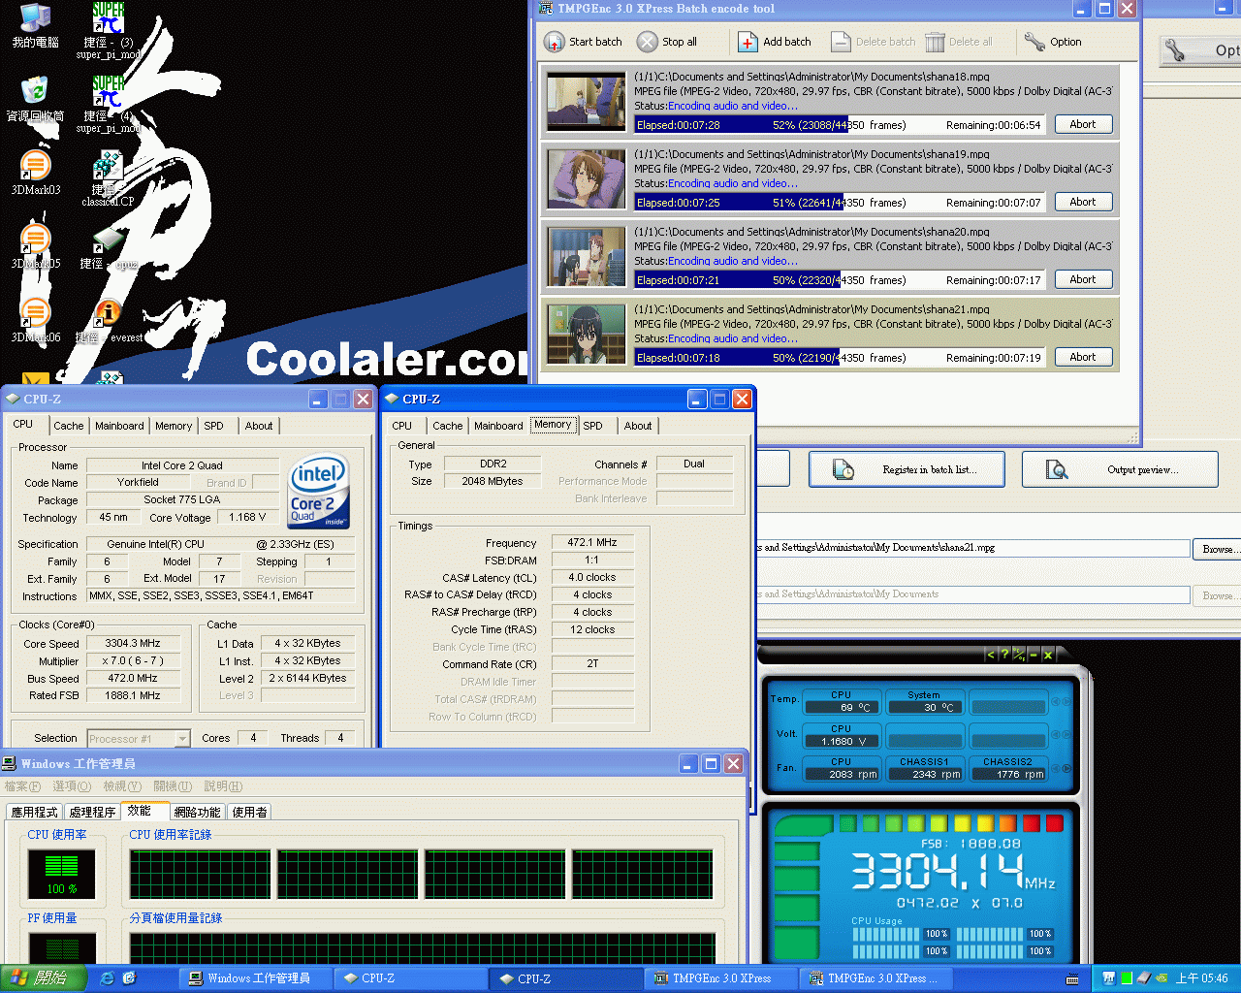Image resolution: width=1241 pixels, height=993 pixels.
Task: Click the CPU 使用率 meter in Task Manager
Action: (x=62, y=873)
